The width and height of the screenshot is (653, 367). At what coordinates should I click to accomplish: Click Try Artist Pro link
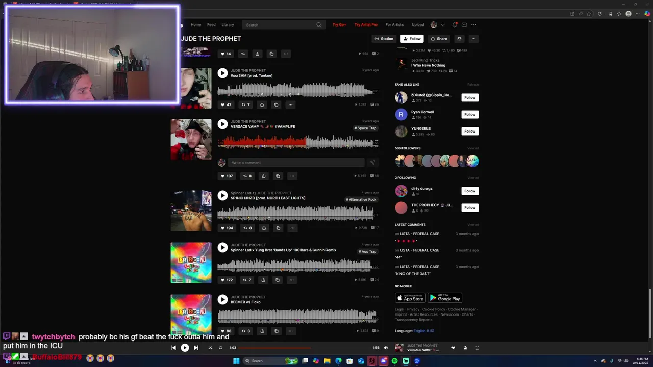[x=366, y=24]
